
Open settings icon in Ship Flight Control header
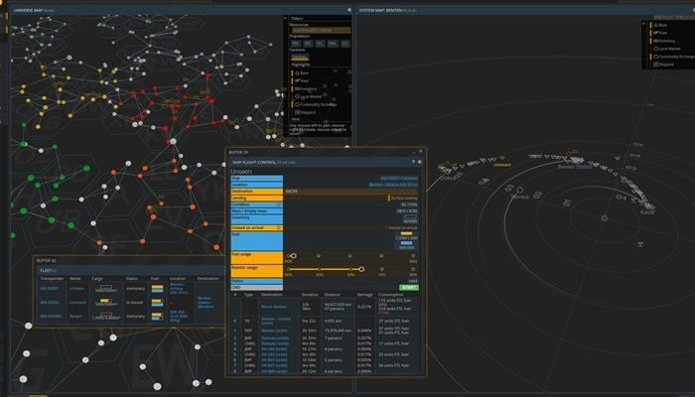pyautogui.click(x=419, y=162)
